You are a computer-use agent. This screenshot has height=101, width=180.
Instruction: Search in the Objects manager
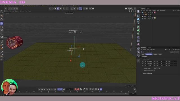(x=173, y=10)
